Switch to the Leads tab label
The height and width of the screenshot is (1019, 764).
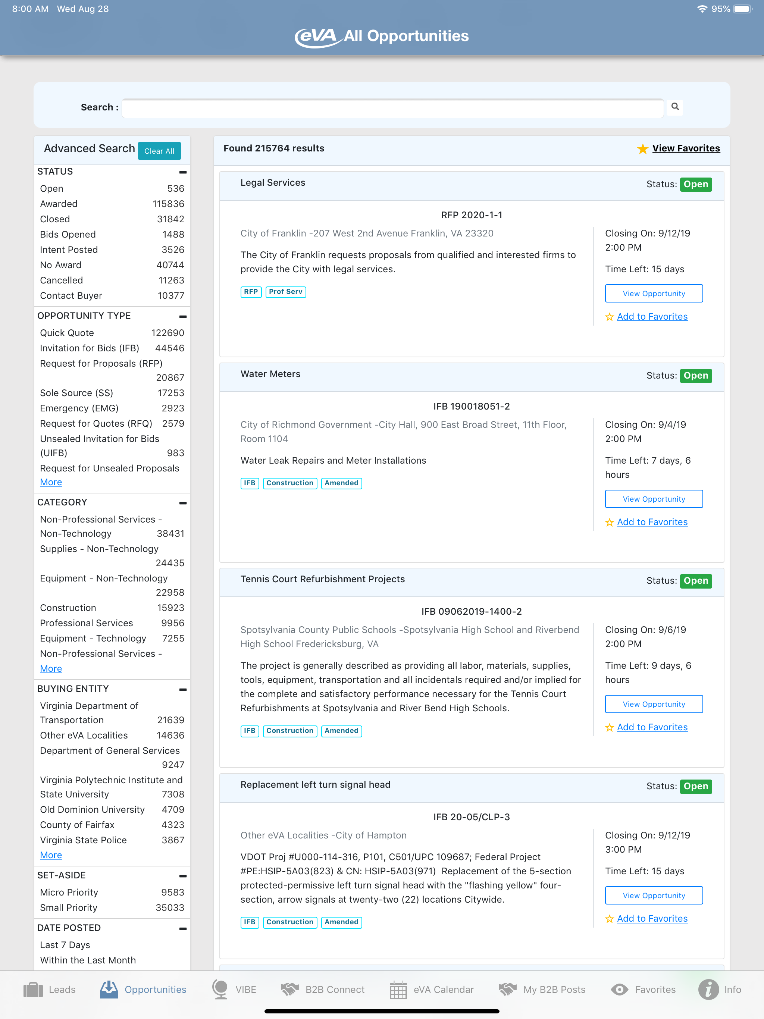62,990
